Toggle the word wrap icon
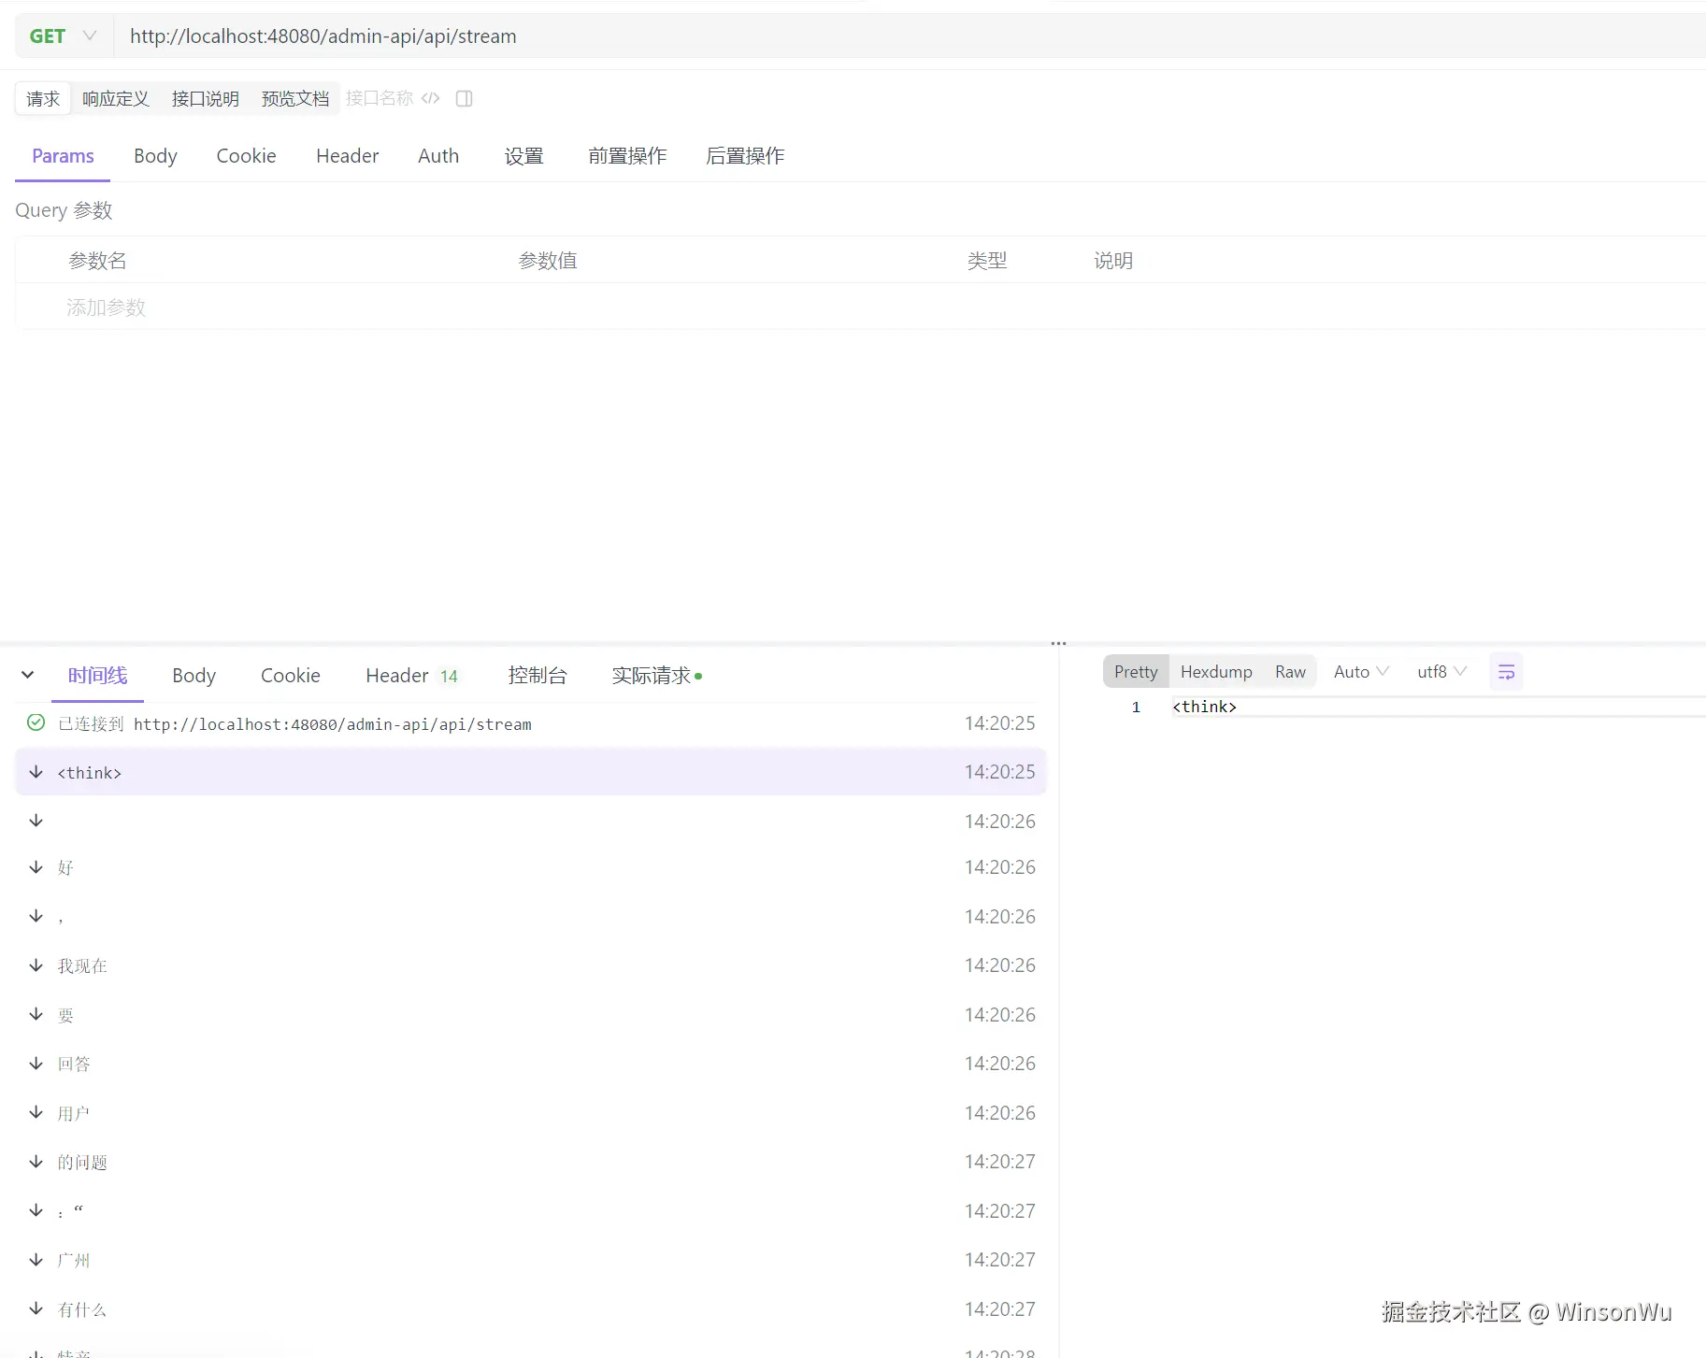Screen dimensions: 1706x1358 click(1506, 672)
